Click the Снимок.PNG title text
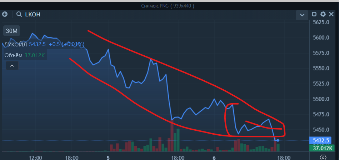The height and width of the screenshot is (160, 339). click(x=155, y=6)
